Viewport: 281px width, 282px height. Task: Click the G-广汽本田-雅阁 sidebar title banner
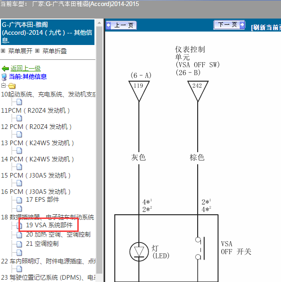[x=48, y=32]
